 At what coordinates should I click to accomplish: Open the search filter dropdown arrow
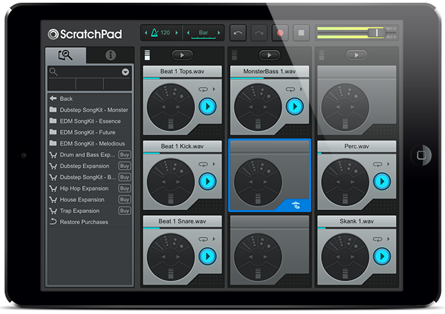pyautogui.click(x=125, y=72)
